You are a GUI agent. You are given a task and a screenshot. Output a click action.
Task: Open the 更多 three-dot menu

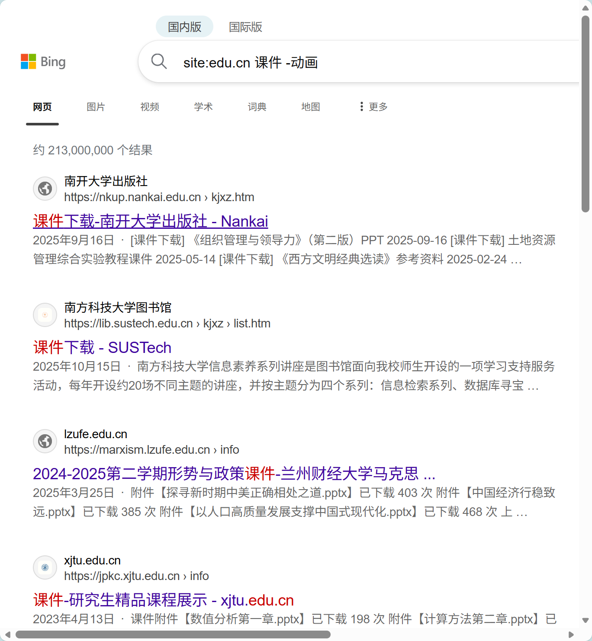click(x=373, y=107)
